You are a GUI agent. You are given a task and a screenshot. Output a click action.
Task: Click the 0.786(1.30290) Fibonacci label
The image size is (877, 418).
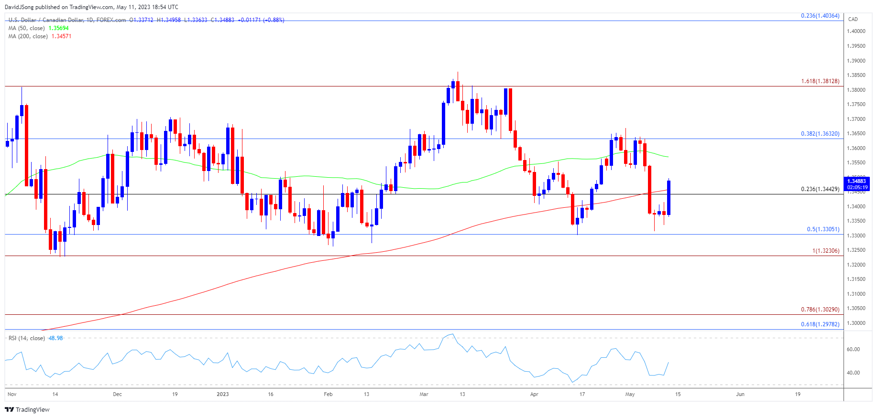(820, 310)
